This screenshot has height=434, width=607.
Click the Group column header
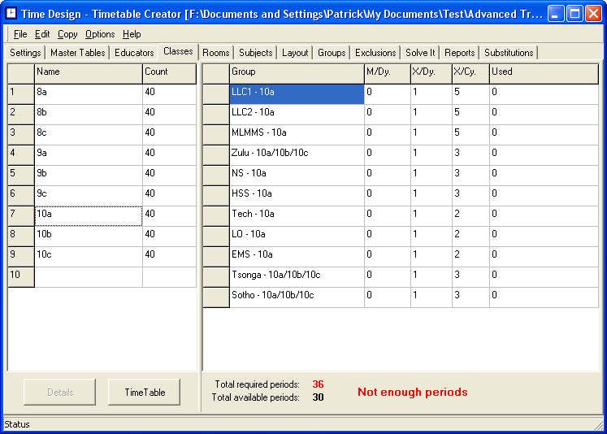click(297, 72)
